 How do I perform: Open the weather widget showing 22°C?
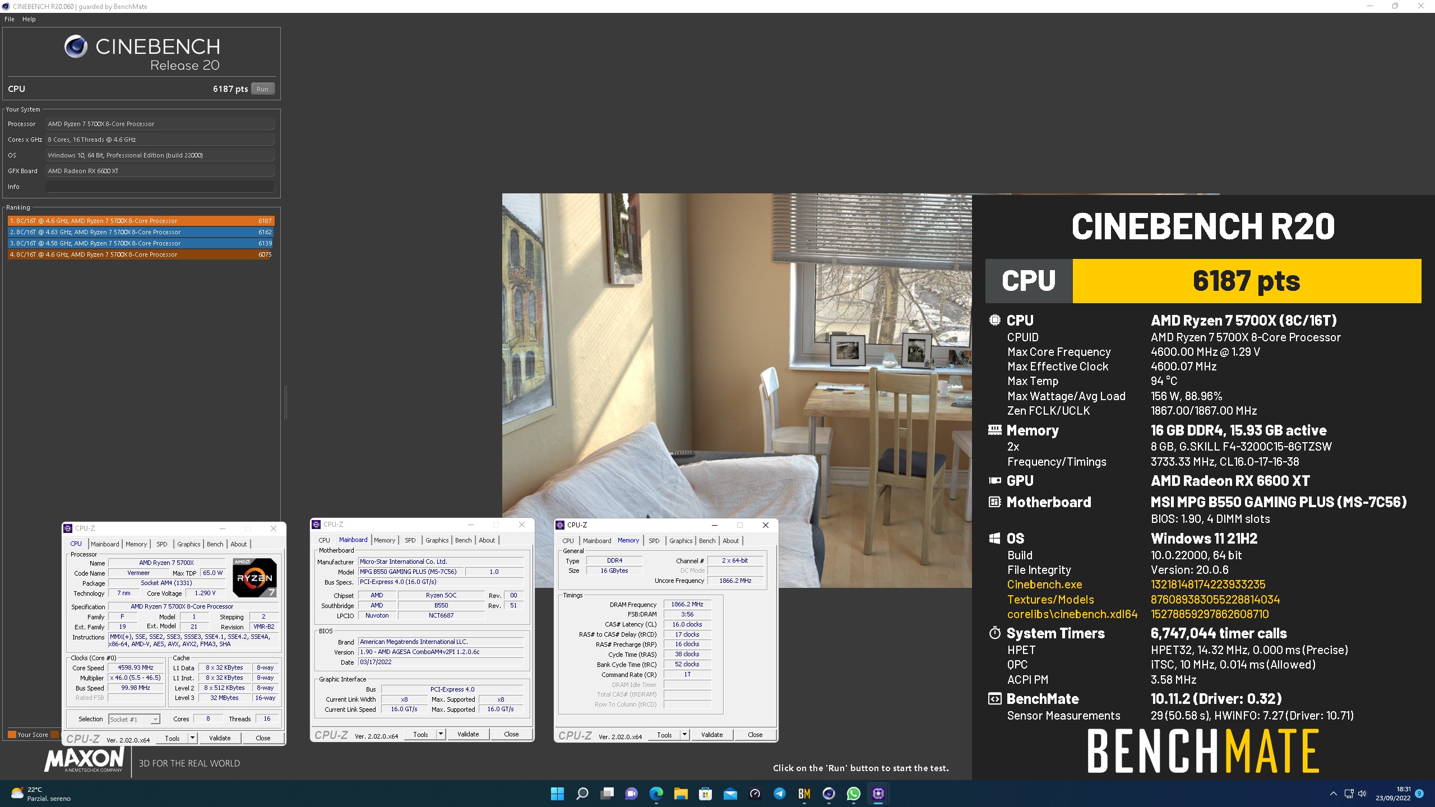pos(41,794)
